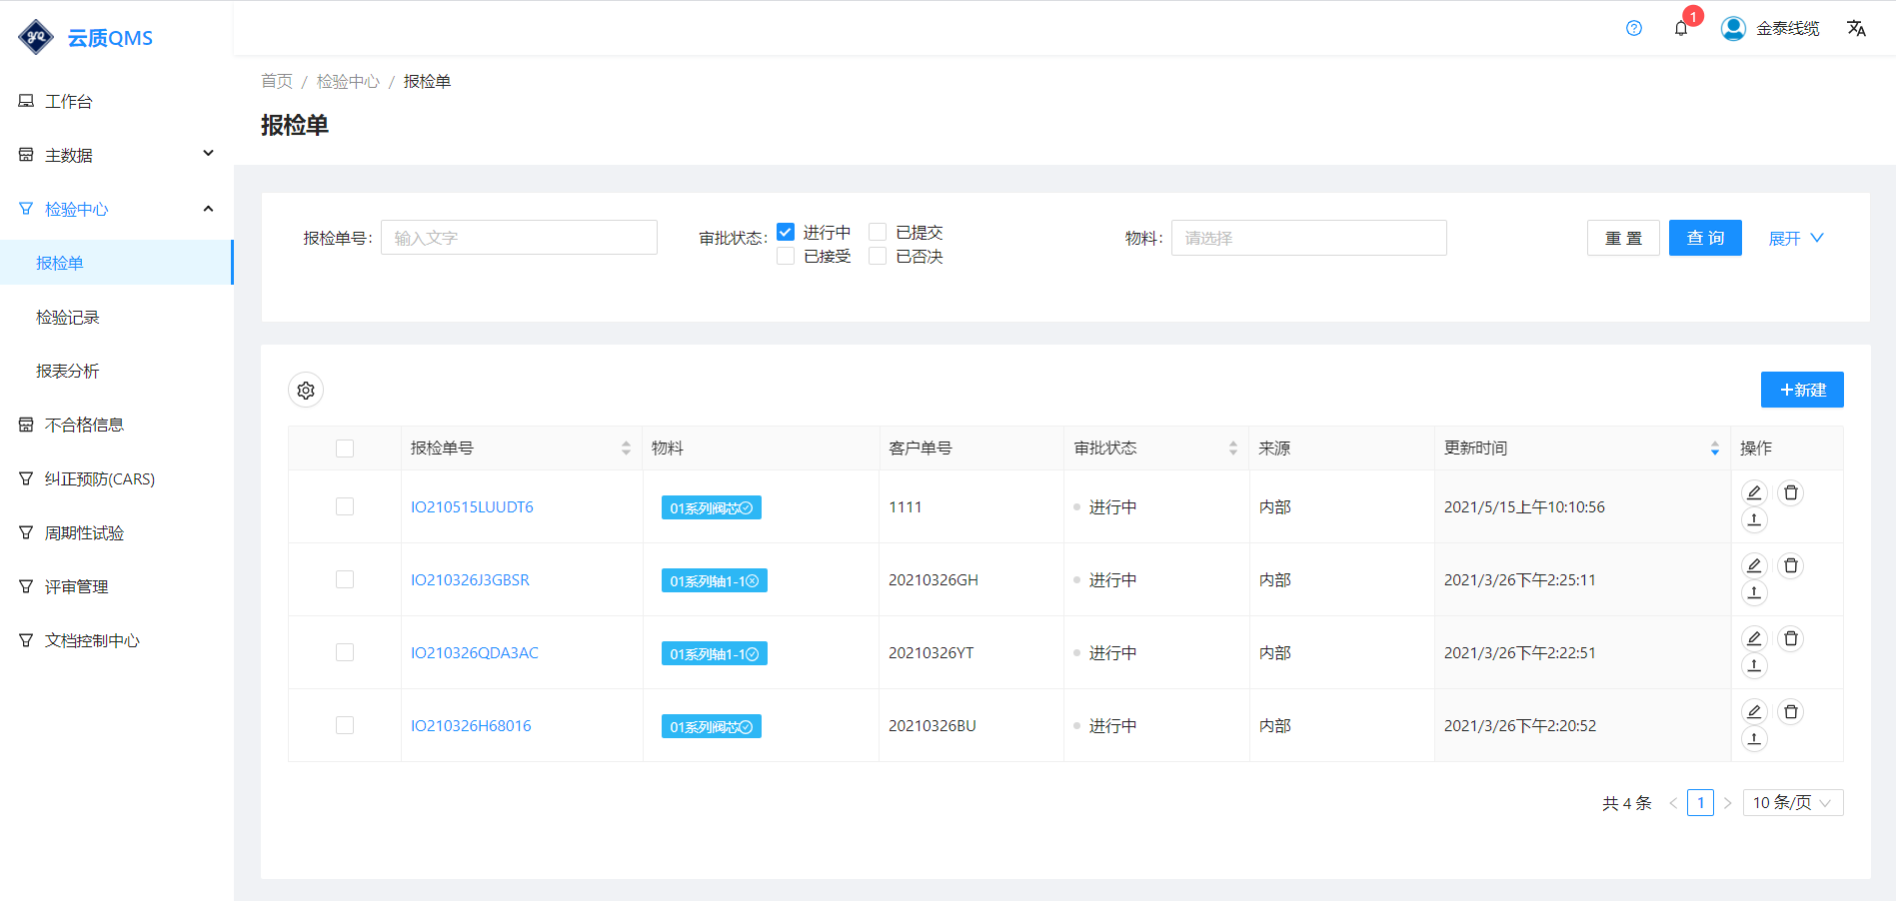This screenshot has height=901, width=1896.
Task: Create a new record with +新建
Action: tap(1802, 390)
